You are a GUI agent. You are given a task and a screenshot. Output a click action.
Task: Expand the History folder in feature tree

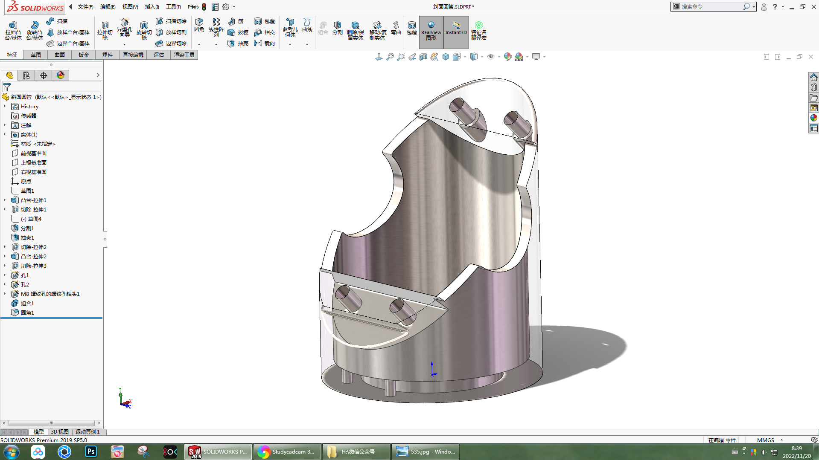(x=5, y=107)
